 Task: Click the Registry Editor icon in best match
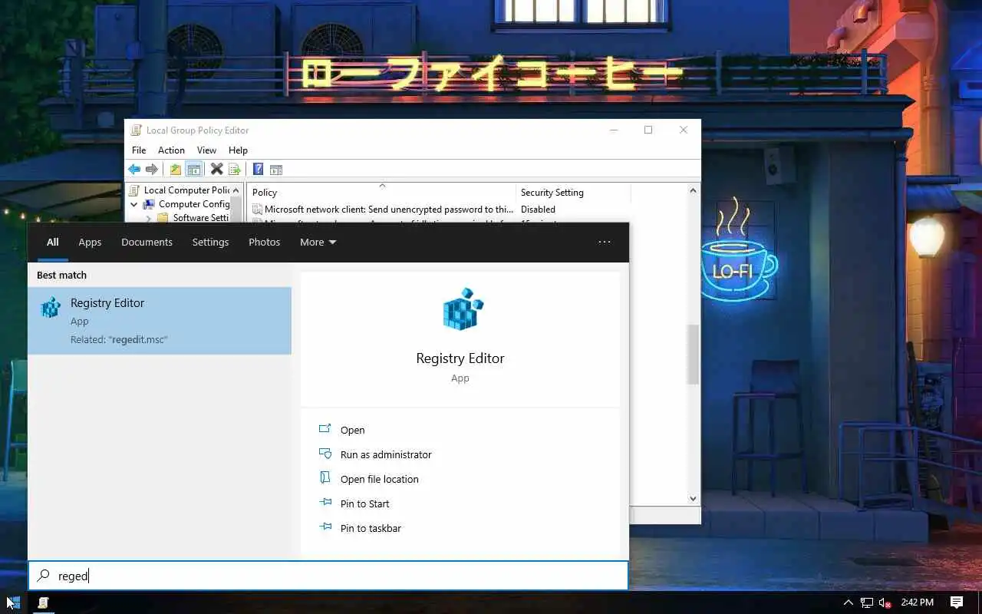(x=51, y=308)
